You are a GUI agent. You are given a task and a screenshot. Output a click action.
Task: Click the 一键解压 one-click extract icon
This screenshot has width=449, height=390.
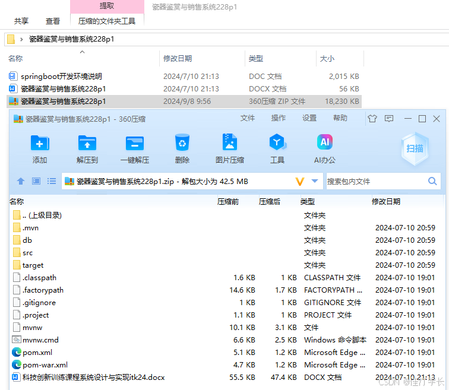[x=135, y=143]
